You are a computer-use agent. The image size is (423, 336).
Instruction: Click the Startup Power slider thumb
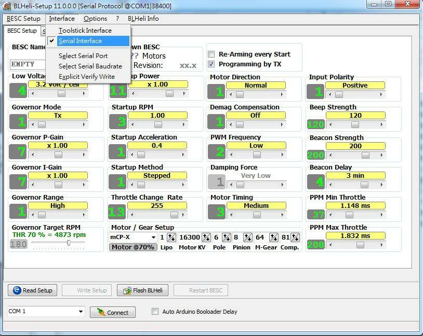170,93
